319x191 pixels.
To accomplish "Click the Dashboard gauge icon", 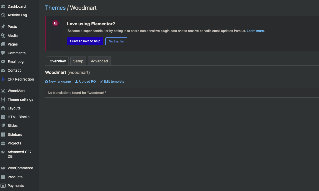I will 3,6.
